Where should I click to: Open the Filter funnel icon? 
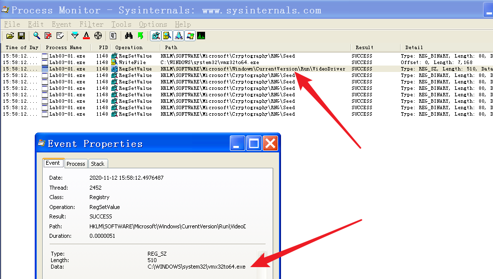75,36
